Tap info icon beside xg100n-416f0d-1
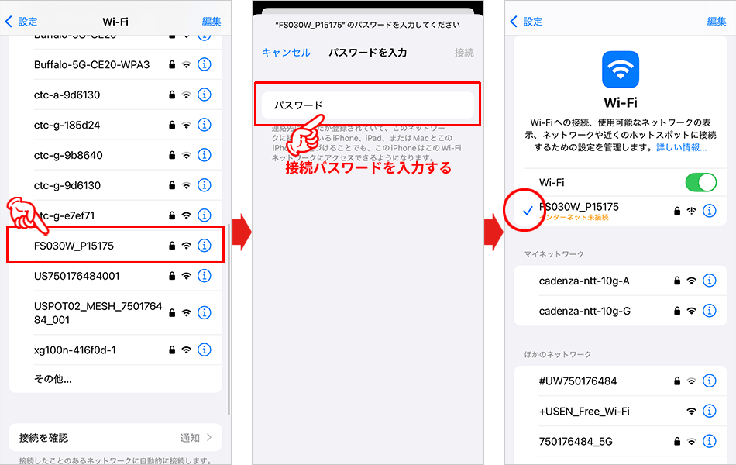Screen dimensions: 736x465 pyautogui.click(x=204, y=350)
